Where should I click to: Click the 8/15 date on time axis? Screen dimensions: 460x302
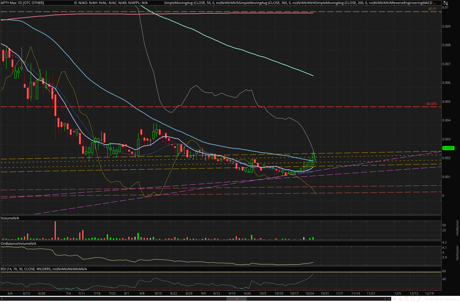[159, 293]
